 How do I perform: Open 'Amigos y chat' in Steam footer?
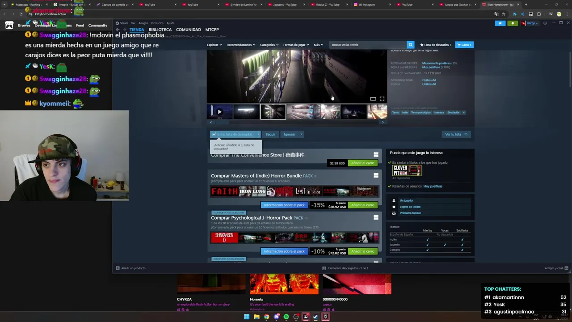[556, 268]
